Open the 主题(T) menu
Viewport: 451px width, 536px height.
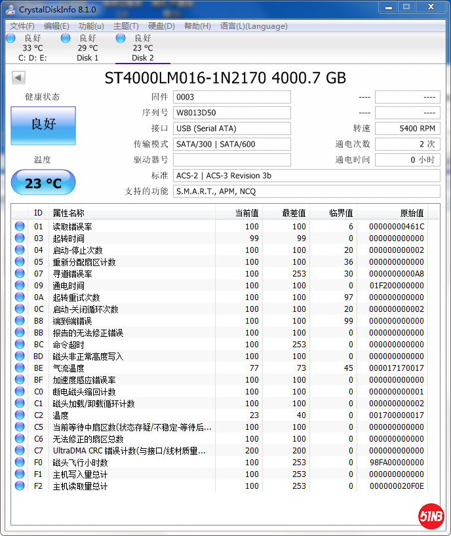pyautogui.click(x=126, y=26)
